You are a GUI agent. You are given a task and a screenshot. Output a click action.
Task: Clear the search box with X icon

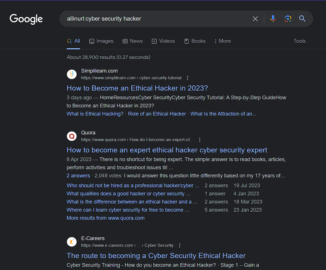[x=255, y=19]
